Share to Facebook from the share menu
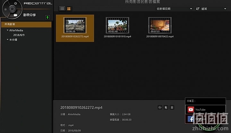The height and width of the screenshot is (133, 231). 205,119
